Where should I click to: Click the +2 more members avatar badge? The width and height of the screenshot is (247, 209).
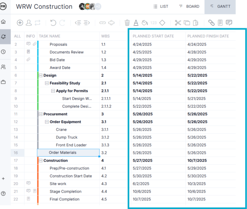[x=98, y=7]
